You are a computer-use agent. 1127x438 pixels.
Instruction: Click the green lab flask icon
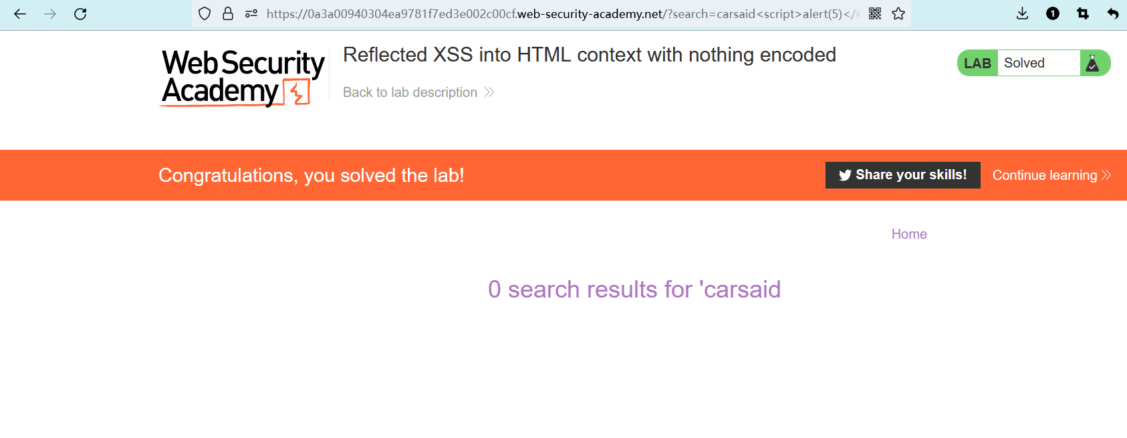click(x=1093, y=63)
